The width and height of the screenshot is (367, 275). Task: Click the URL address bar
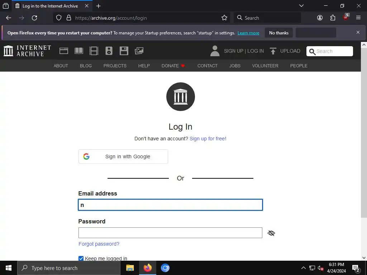coord(142,18)
